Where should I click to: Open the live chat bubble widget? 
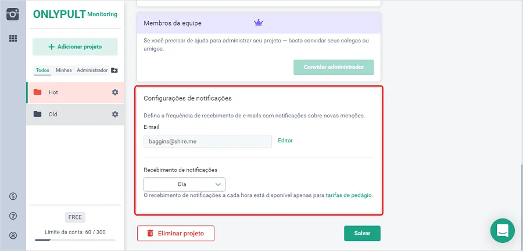502,230
